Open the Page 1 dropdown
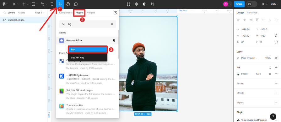Image resolution: width=281 pixels, height=122 pixels. (x=40, y=13)
